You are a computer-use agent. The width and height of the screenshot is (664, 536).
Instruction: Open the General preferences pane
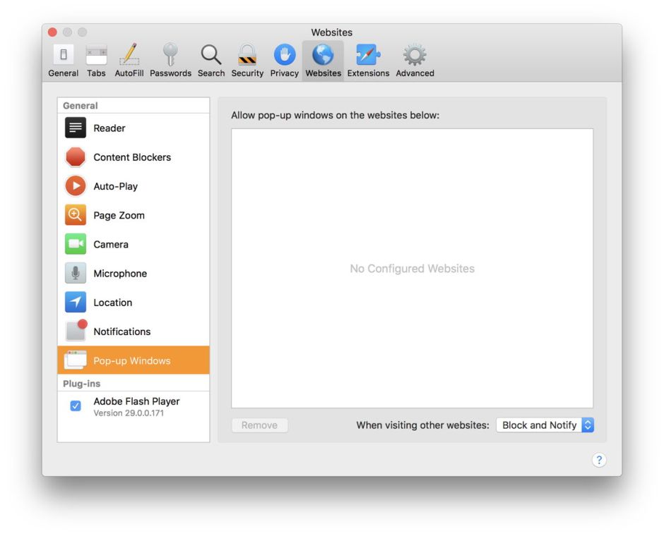[64, 60]
